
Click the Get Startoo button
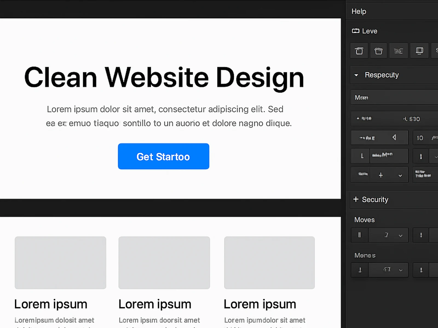(x=163, y=156)
